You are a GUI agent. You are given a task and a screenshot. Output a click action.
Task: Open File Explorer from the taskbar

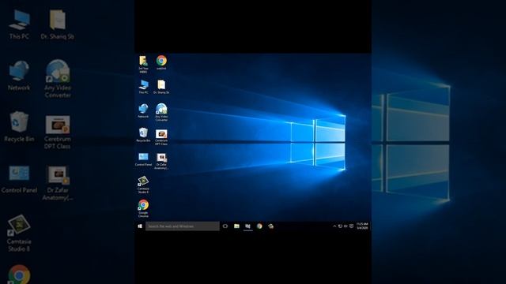point(236,226)
